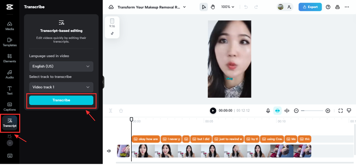Click the microphone record voiceover icon
Screen dimensions: 356x165
(268, 111)
